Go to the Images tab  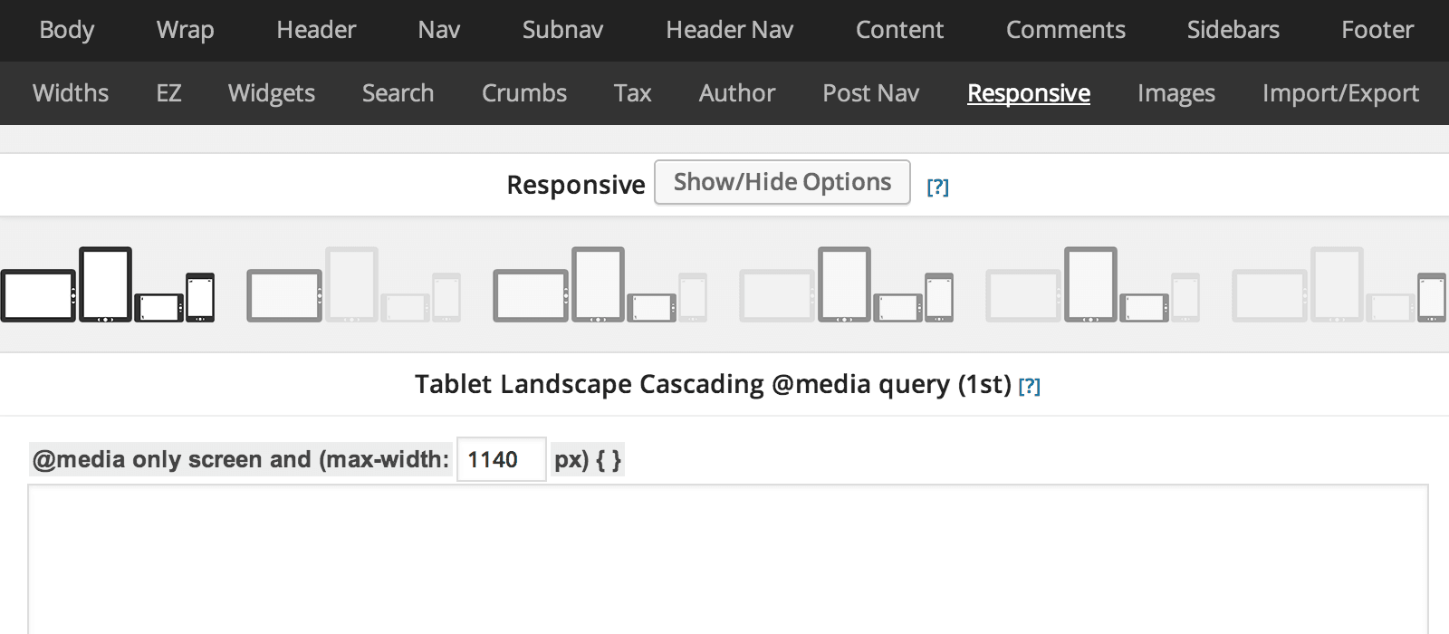[x=1176, y=92]
